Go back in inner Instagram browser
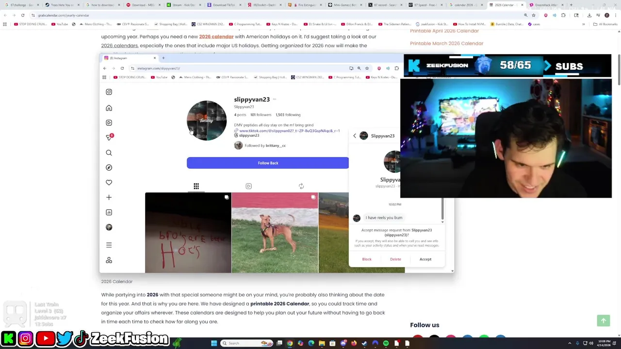The image size is (621, 349). coord(105,68)
